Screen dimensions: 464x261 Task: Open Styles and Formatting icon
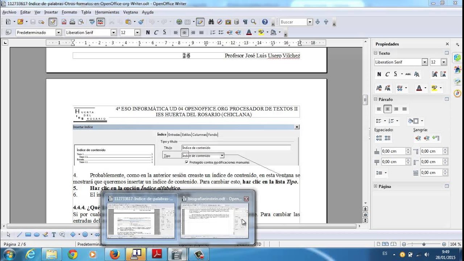[x=8, y=32]
